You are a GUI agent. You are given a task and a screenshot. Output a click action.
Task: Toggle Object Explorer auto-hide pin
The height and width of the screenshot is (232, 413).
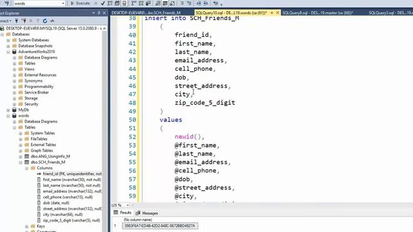pyautogui.click(x=99, y=13)
